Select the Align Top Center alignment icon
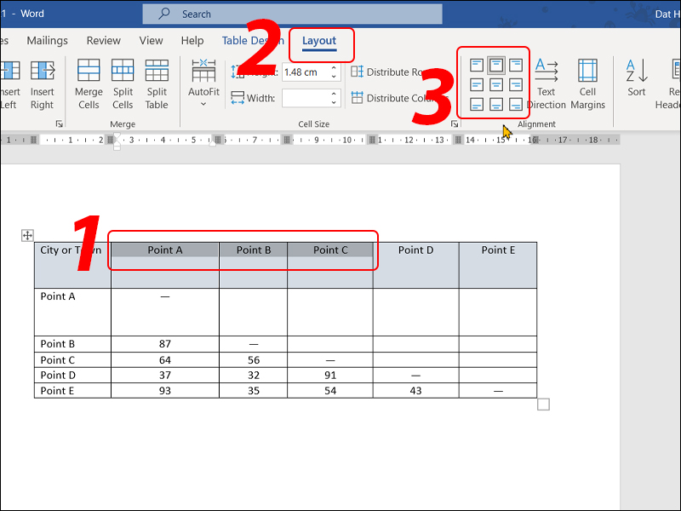The height and width of the screenshot is (511, 681). [x=495, y=66]
